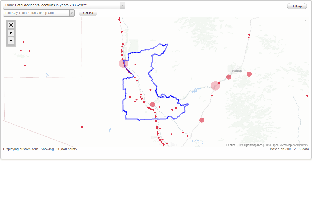Zoom in using the plus map control
Image resolution: width=312 pixels, height=200 pixels.
[x=11, y=33]
